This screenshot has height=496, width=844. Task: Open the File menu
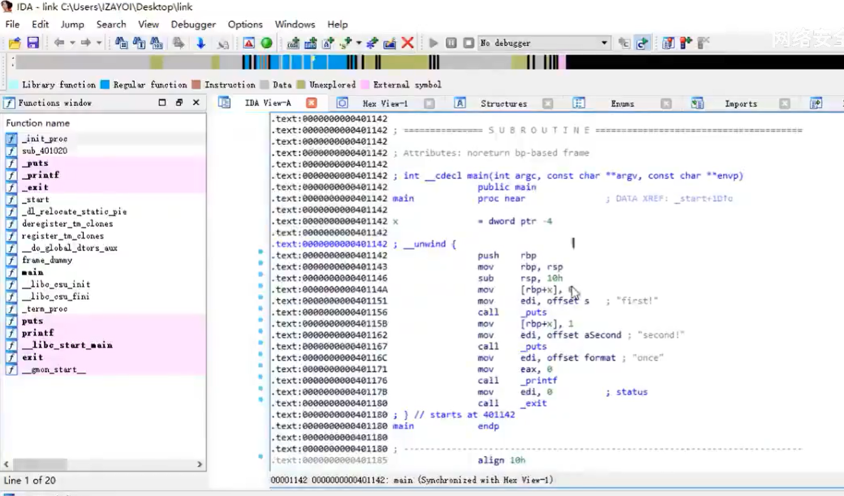tap(13, 24)
